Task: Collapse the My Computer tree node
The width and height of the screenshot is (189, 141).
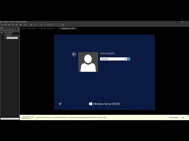Action: click(x=2, y=33)
